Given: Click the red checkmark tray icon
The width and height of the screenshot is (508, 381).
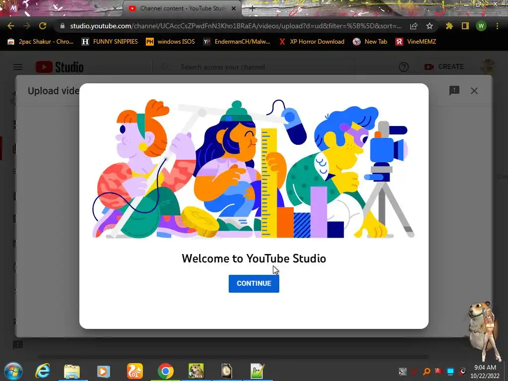Looking at the screenshot, I should coord(414,371).
